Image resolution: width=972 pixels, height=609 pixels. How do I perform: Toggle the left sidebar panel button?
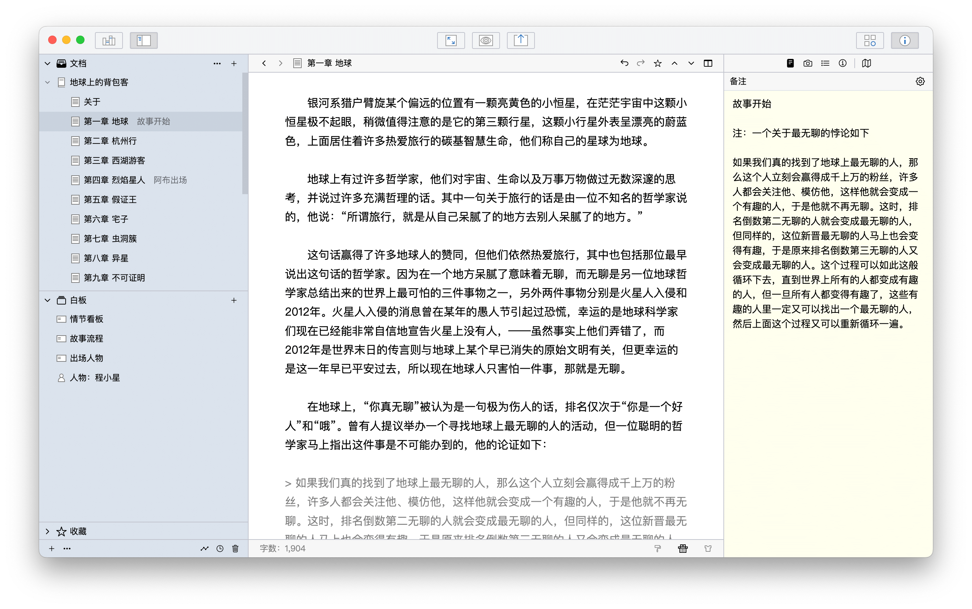click(x=143, y=40)
